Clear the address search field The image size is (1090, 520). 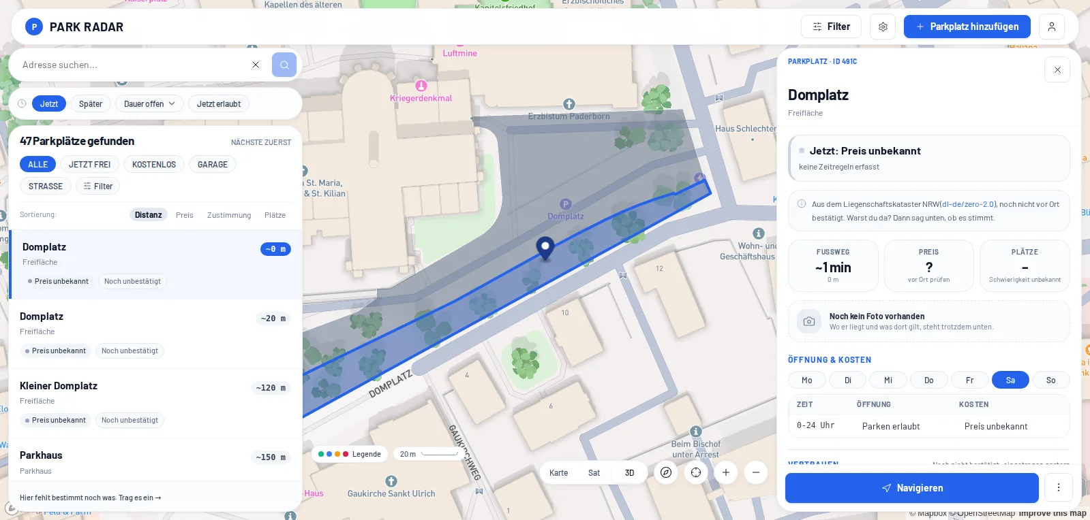256,65
